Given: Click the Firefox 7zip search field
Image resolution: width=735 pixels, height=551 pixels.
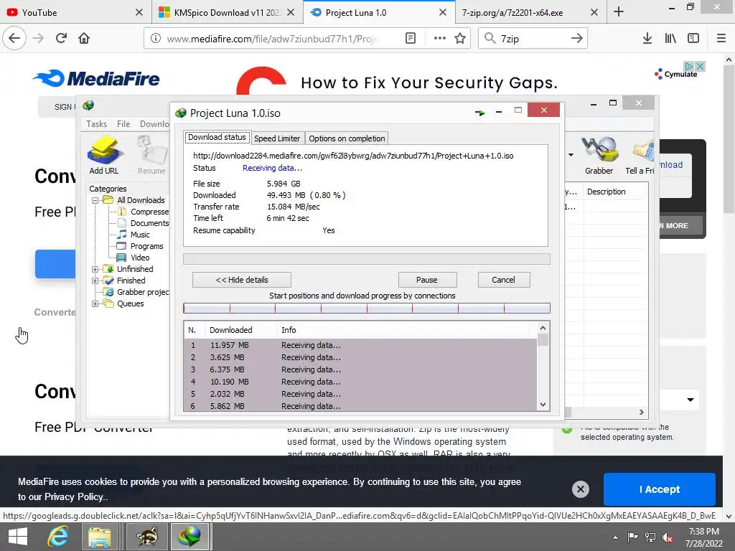Looking at the screenshot, I should (x=533, y=39).
